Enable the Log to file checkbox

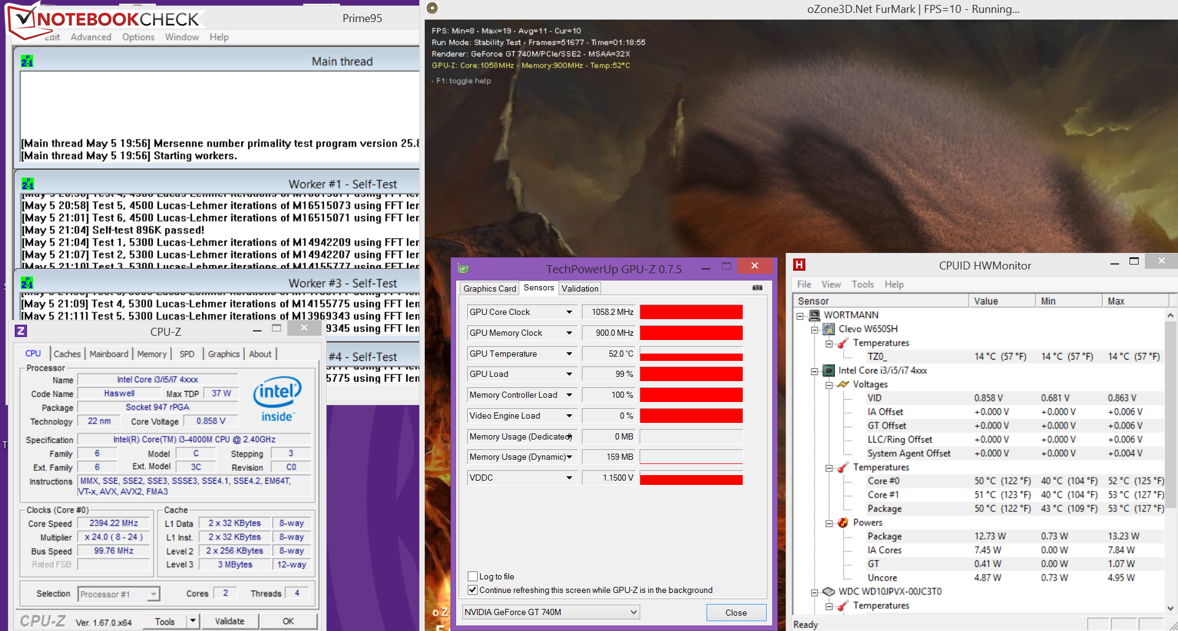click(473, 576)
